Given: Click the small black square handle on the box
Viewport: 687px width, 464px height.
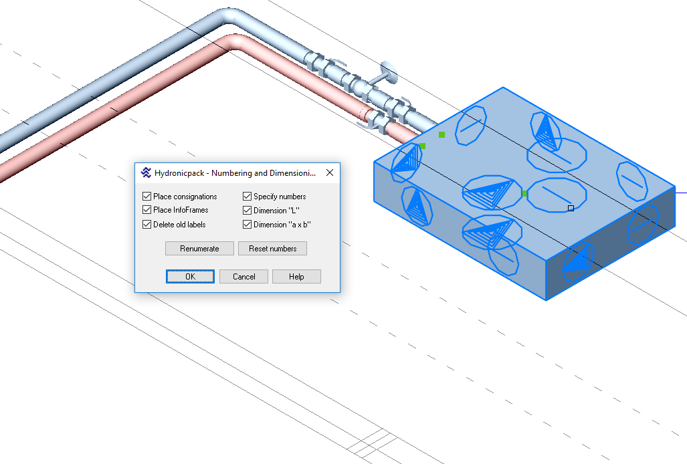Looking at the screenshot, I should point(571,208).
